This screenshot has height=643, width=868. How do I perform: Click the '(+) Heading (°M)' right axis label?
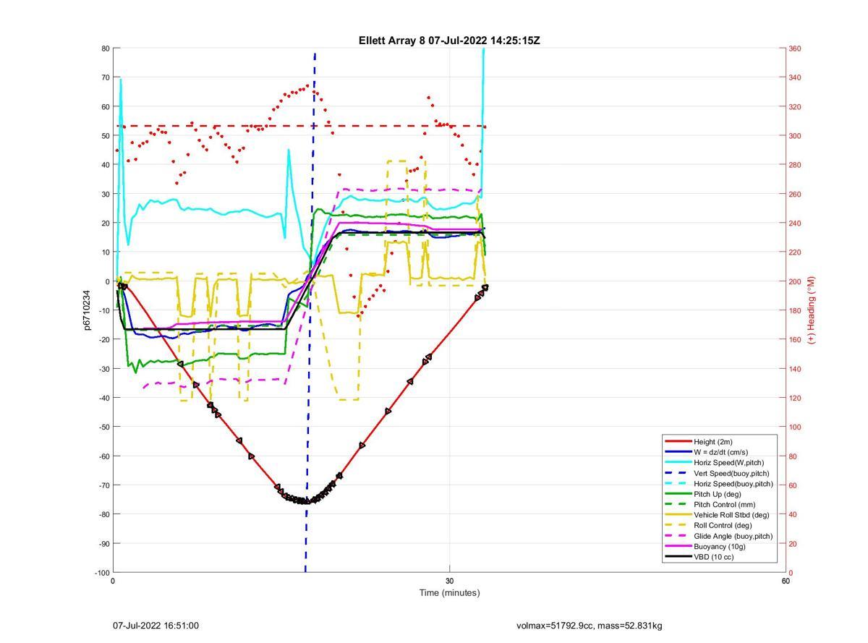click(x=812, y=310)
